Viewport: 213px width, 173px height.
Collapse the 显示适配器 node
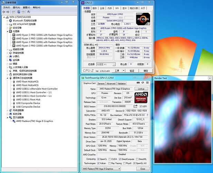7,118
